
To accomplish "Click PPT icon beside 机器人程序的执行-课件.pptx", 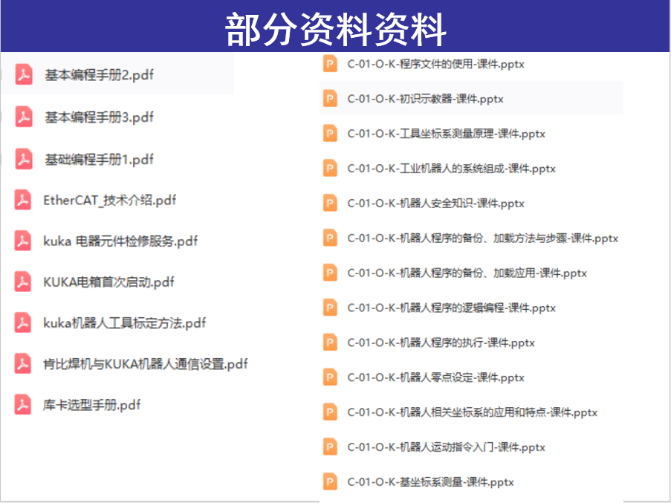I will (330, 343).
